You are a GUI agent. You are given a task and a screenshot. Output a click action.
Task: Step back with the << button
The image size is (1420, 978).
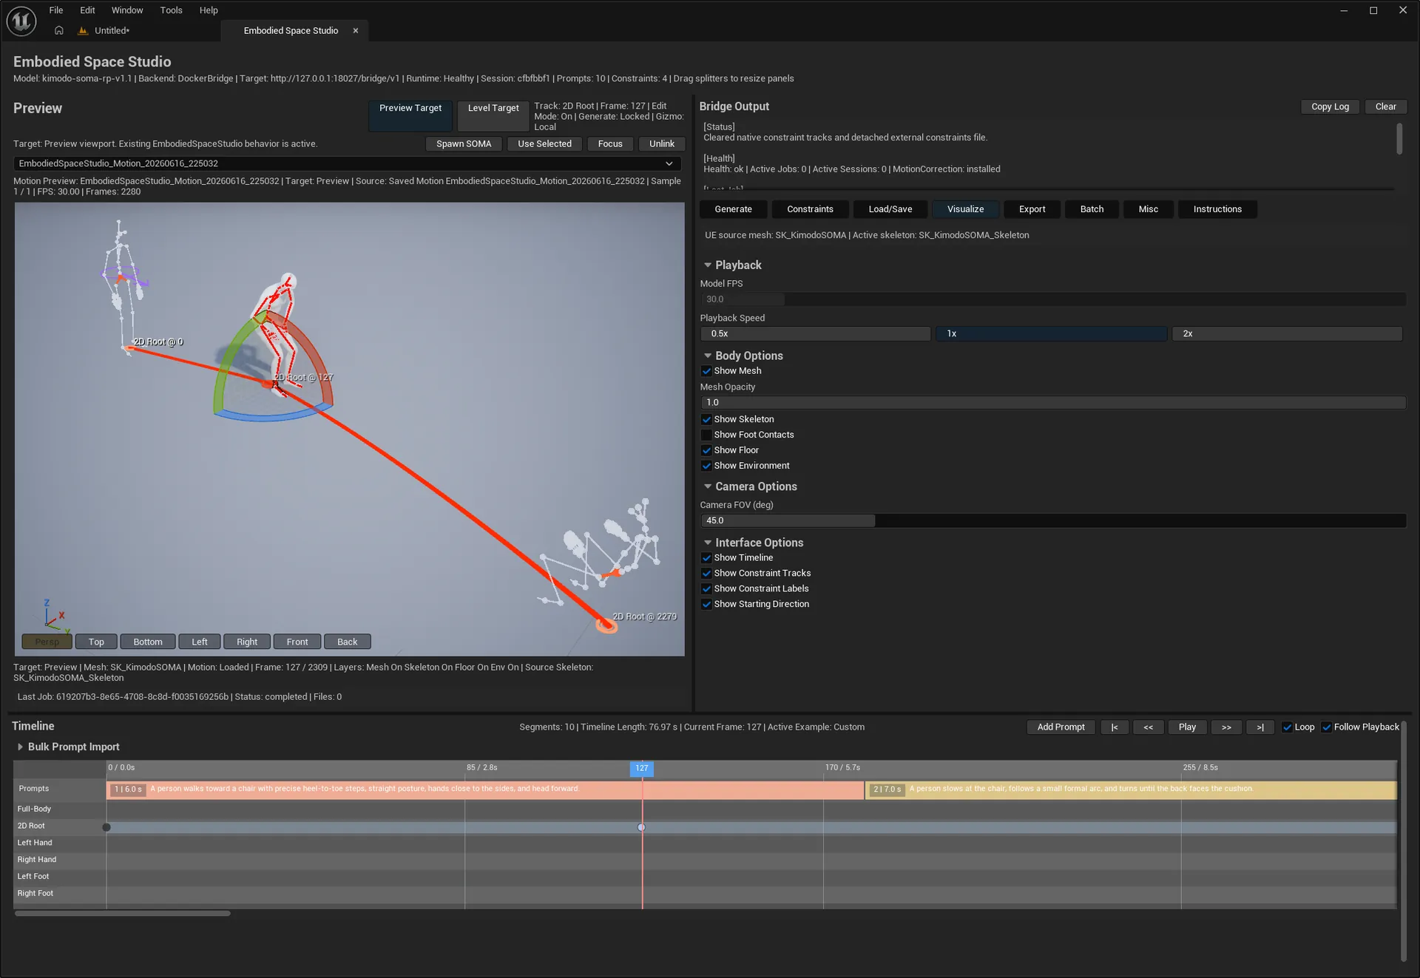pos(1148,727)
